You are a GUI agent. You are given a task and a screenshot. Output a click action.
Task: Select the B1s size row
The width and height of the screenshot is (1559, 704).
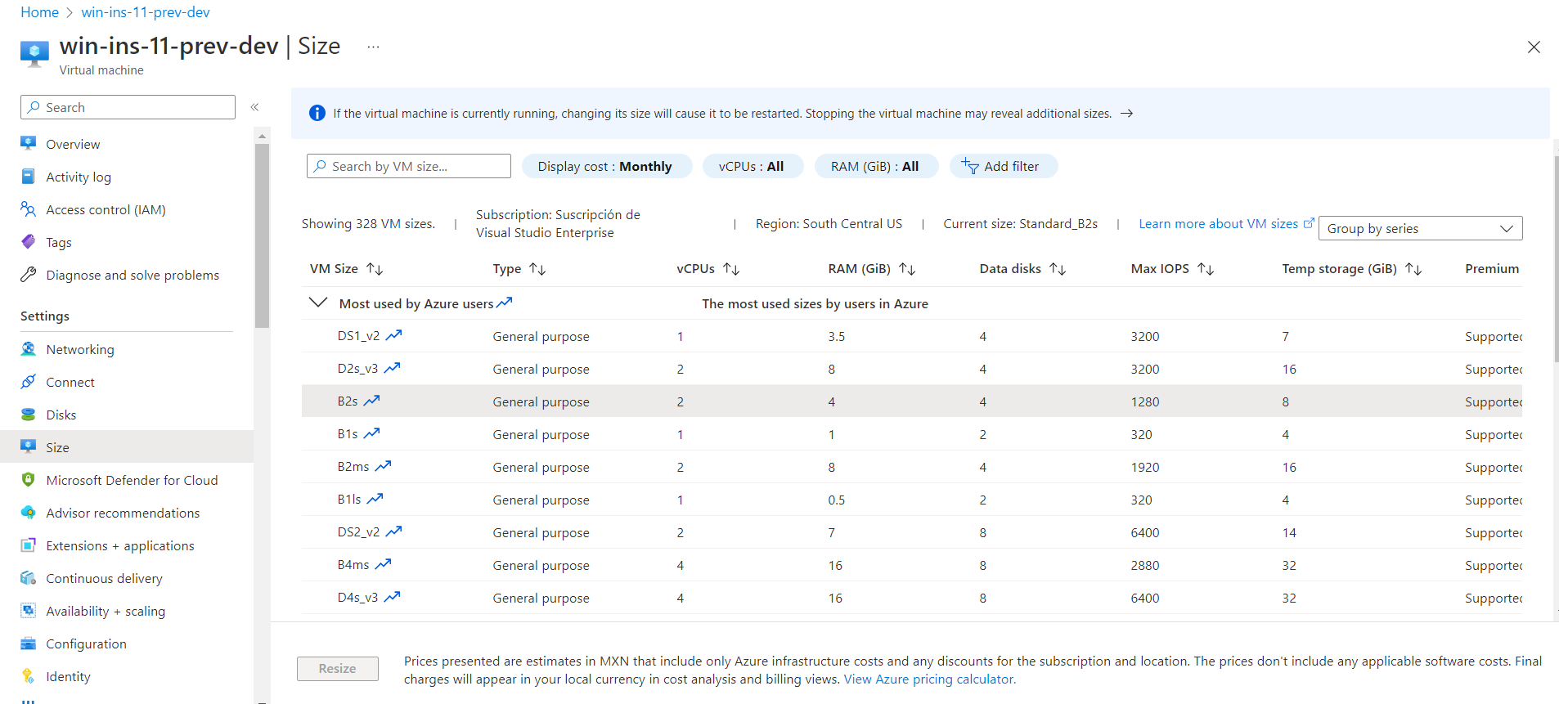click(912, 433)
